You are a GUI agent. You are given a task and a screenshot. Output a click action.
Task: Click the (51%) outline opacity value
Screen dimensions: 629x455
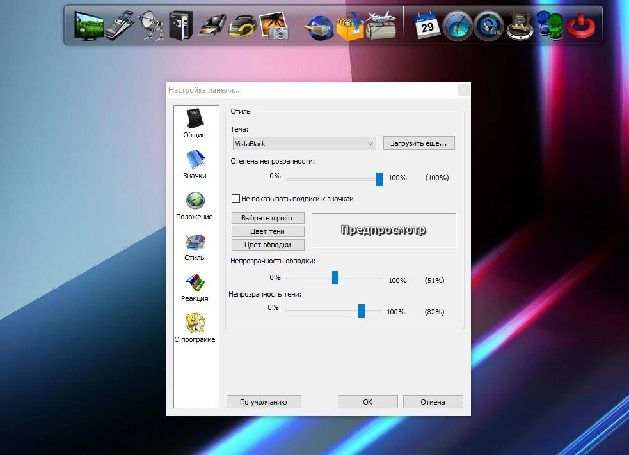pyautogui.click(x=434, y=281)
